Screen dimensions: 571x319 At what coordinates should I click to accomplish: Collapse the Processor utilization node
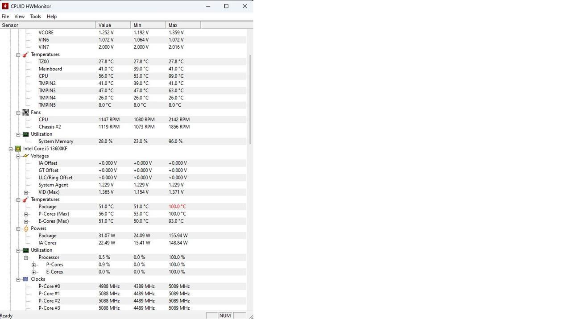coord(26,258)
